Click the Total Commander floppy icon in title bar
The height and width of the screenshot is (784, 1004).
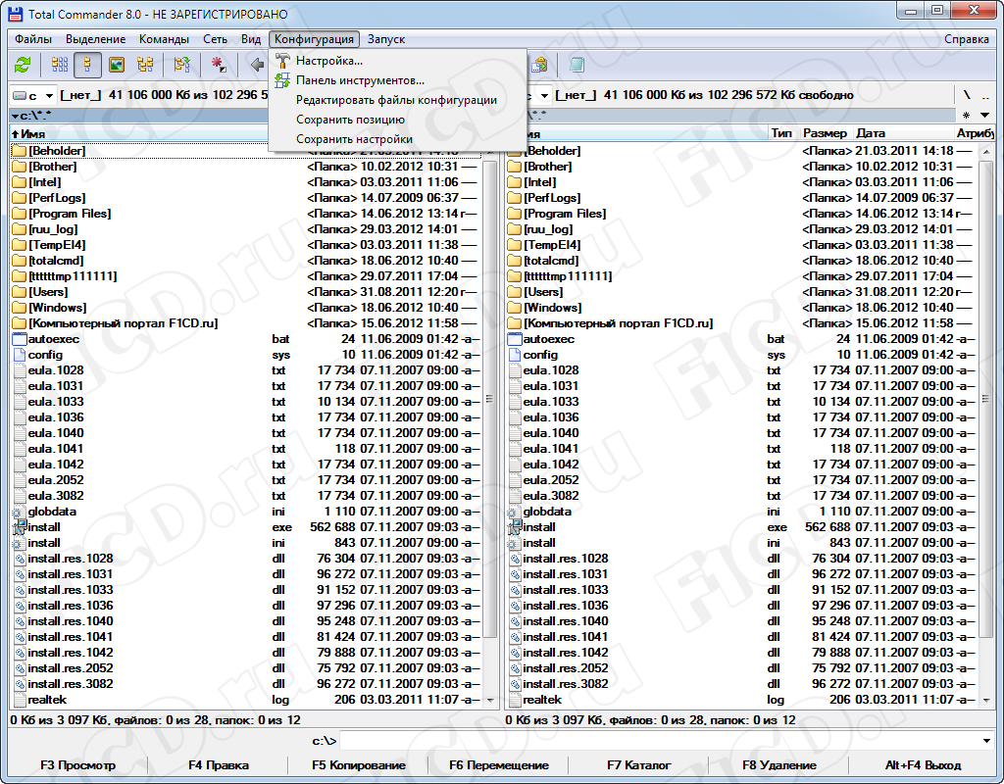[15, 14]
